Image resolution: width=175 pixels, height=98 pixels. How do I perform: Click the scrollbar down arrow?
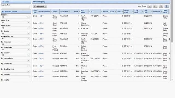(172, 80)
